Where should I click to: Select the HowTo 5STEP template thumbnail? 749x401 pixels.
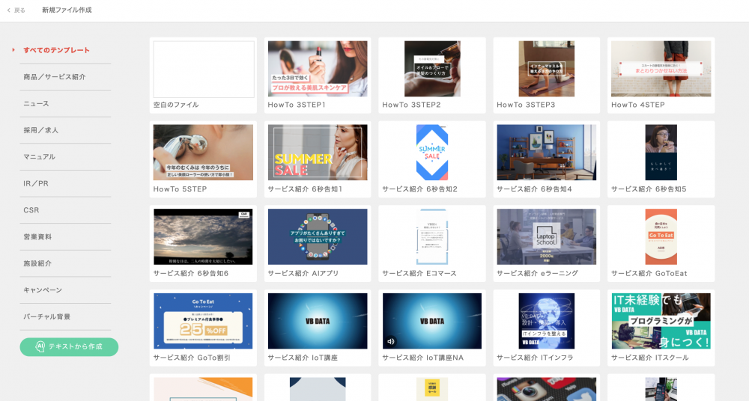tap(203, 153)
